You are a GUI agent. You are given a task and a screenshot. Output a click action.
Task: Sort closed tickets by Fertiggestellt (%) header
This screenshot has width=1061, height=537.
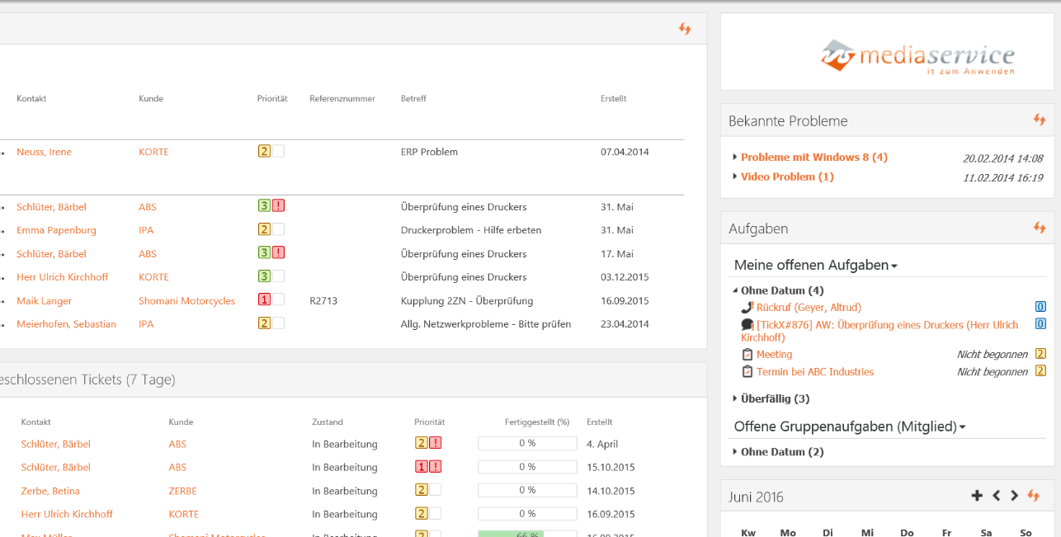(x=537, y=422)
